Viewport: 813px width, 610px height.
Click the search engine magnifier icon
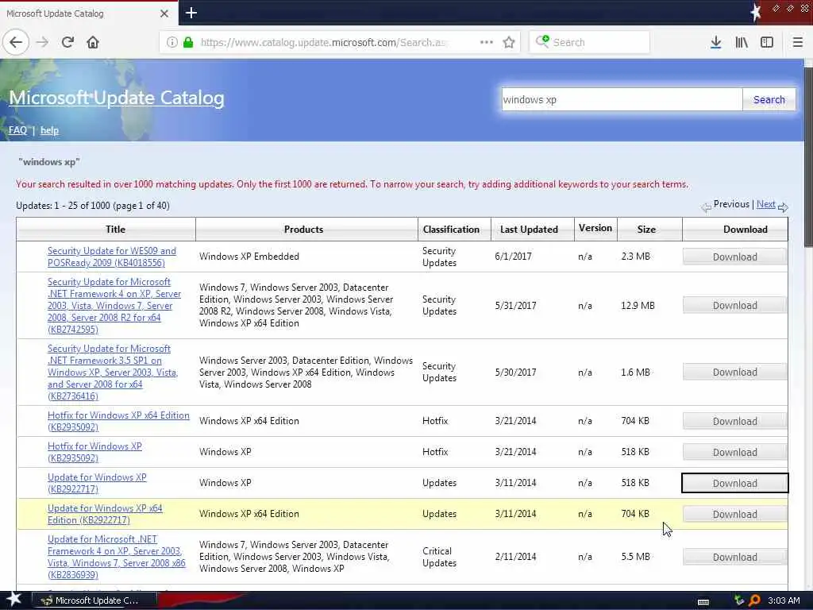tap(542, 41)
